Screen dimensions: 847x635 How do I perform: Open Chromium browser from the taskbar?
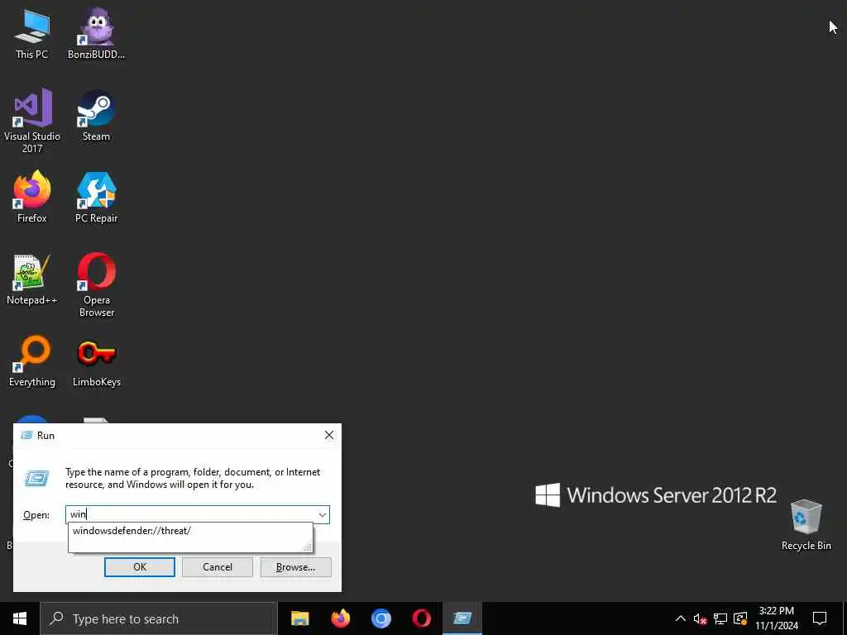coord(380,618)
